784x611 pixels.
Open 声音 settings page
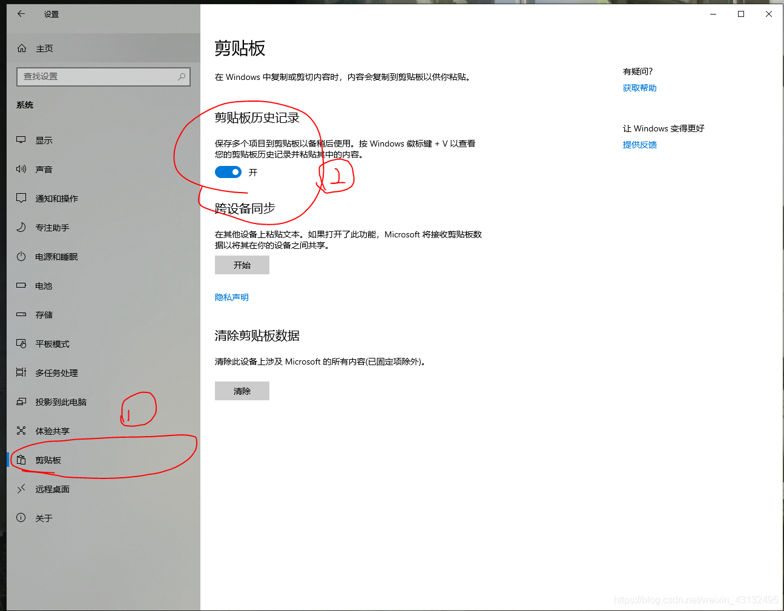pos(104,169)
